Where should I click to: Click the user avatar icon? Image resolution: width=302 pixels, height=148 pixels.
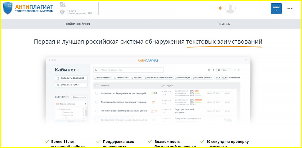point(230,8)
